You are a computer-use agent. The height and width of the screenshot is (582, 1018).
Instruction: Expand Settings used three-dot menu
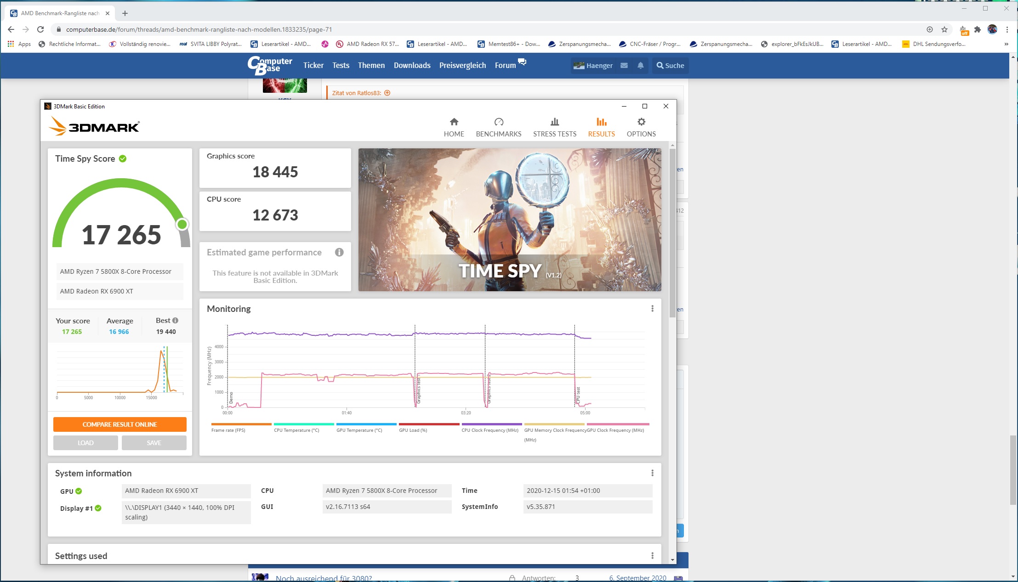652,556
